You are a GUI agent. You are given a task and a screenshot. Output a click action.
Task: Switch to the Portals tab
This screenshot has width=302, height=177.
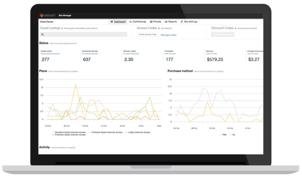(155, 22)
